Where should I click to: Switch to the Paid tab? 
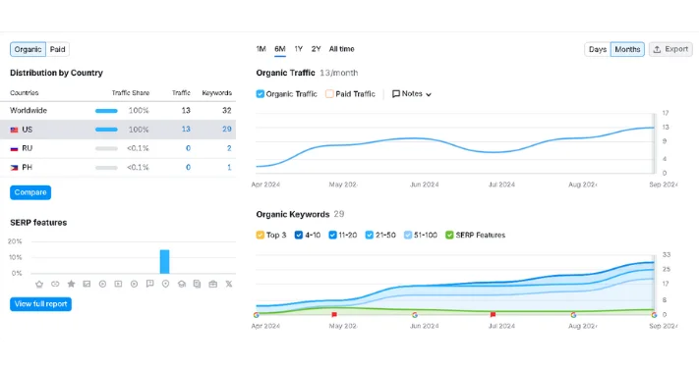pyautogui.click(x=57, y=49)
